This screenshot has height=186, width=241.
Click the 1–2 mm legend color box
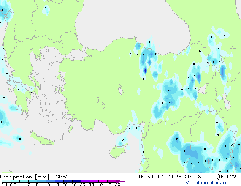tap(24, 181)
